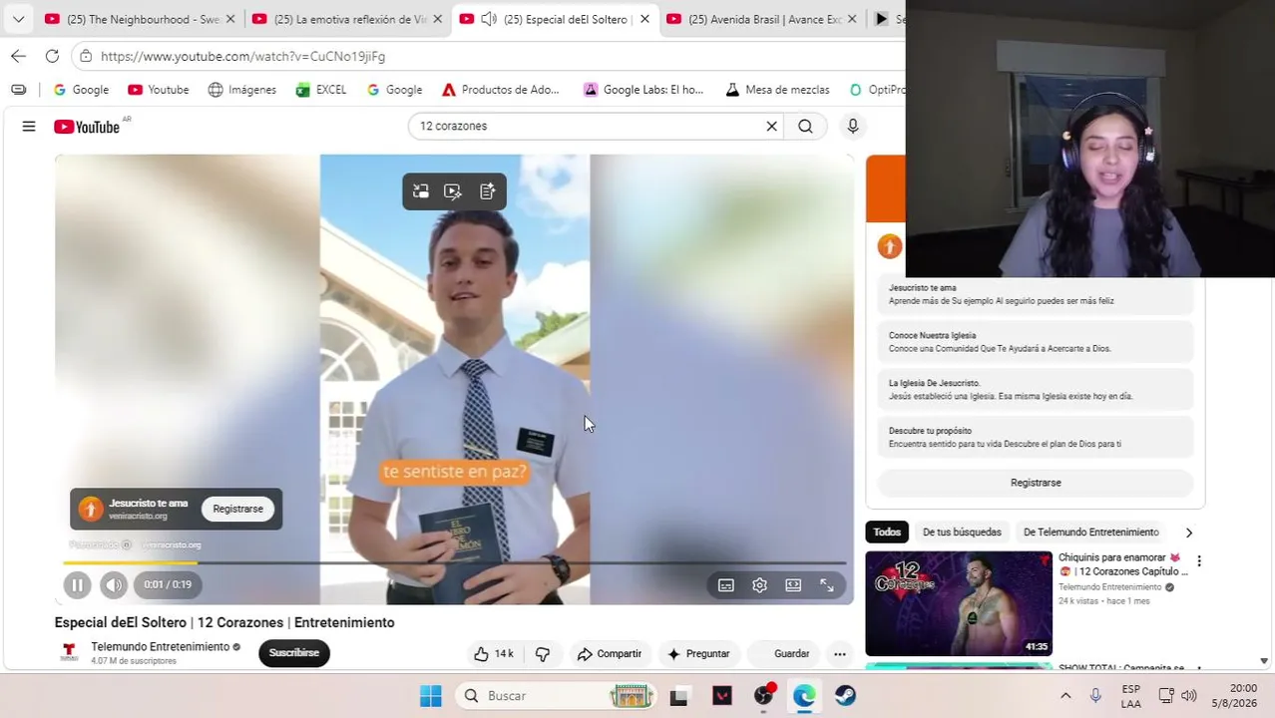1275x718 pixels.
Task: Click the taskbar Buscar search box
Action: click(x=556, y=696)
